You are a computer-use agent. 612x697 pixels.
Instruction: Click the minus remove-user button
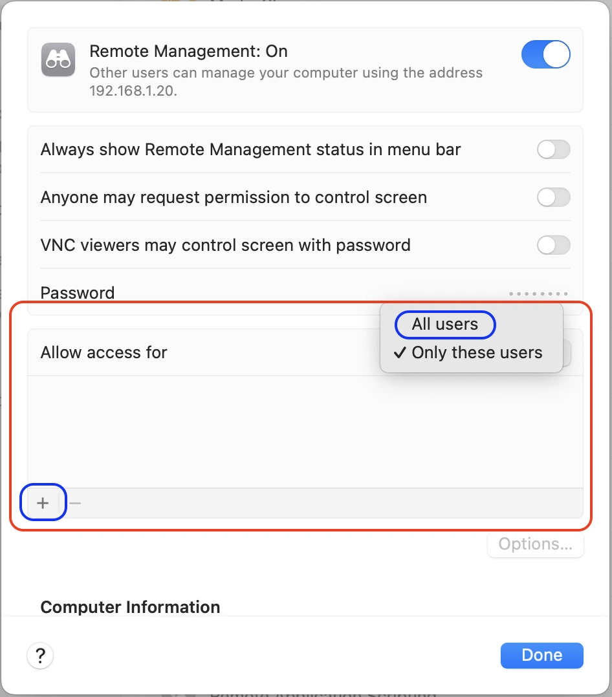click(75, 503)
